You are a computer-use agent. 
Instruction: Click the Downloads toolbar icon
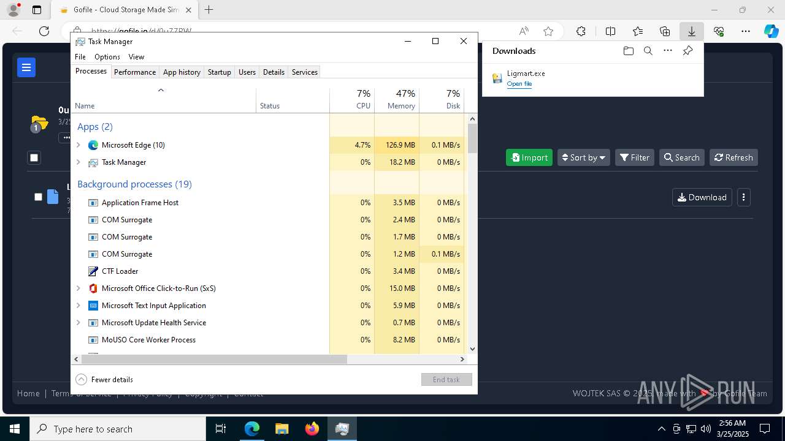coord(692,31)
